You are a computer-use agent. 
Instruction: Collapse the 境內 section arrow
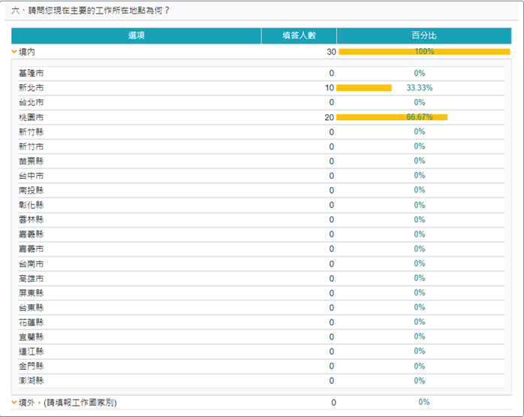(14, 52)
